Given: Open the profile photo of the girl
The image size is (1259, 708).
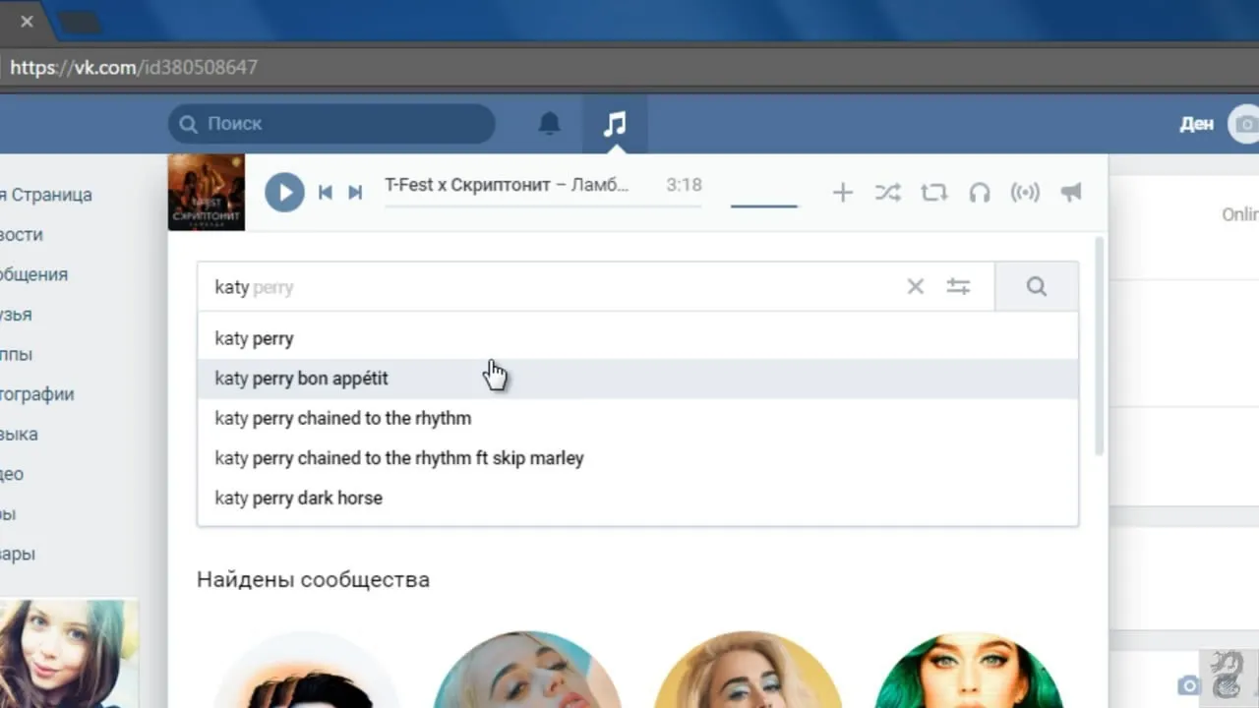Looking at the screenshot, I should point(69,654).
